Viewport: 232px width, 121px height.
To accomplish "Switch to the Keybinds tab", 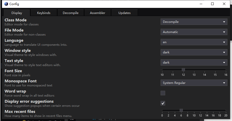I will pos(44,13).
